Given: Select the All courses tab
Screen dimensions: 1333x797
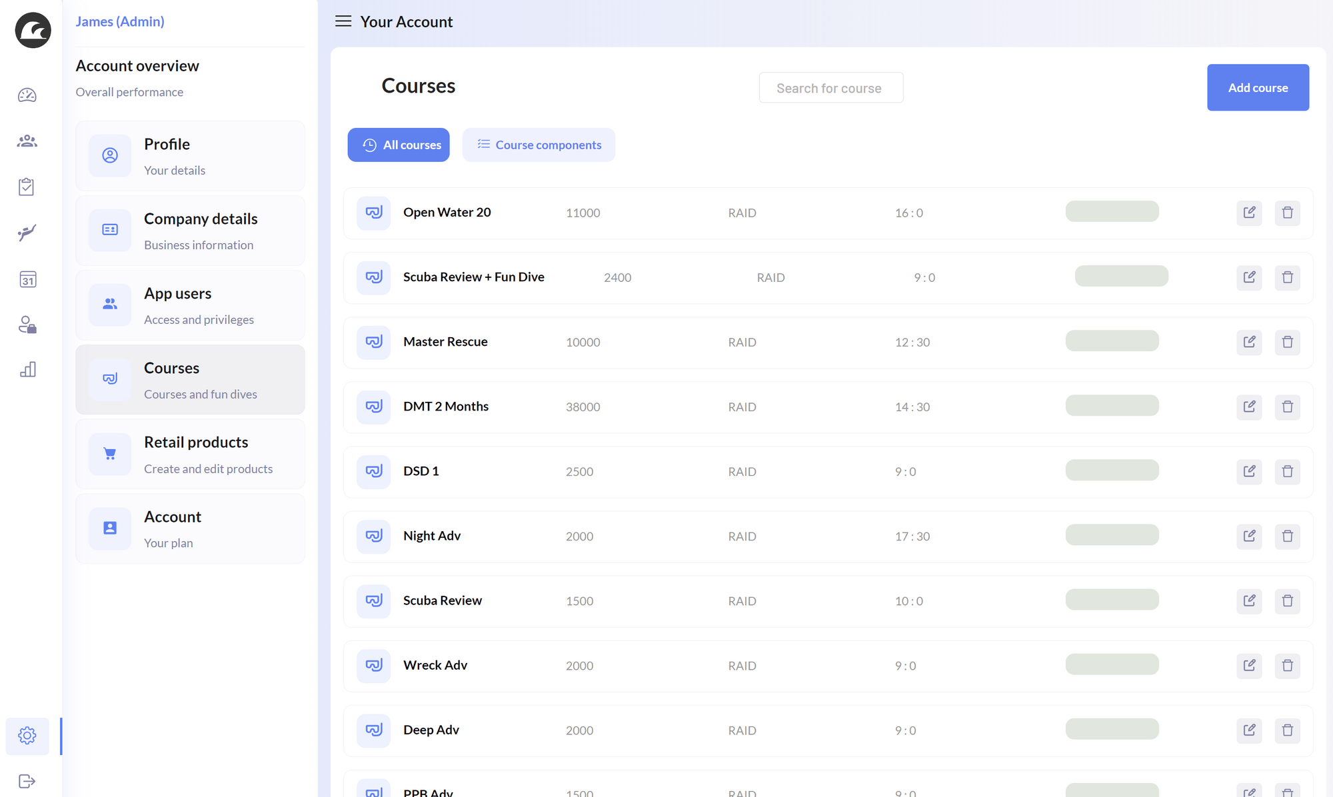Looking at the screenshot, I should (398, 145).
